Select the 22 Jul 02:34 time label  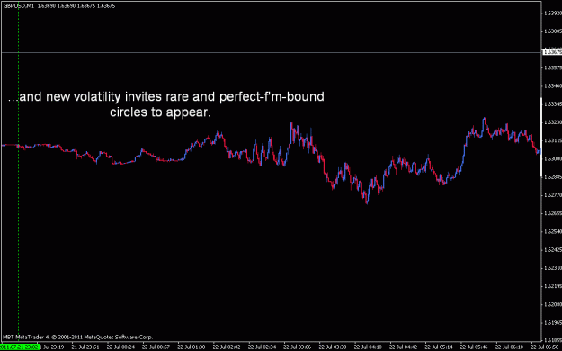[x=262, y=347]
